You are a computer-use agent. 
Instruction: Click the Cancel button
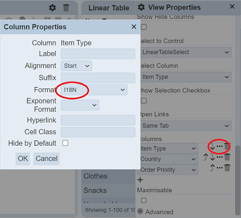47,159
